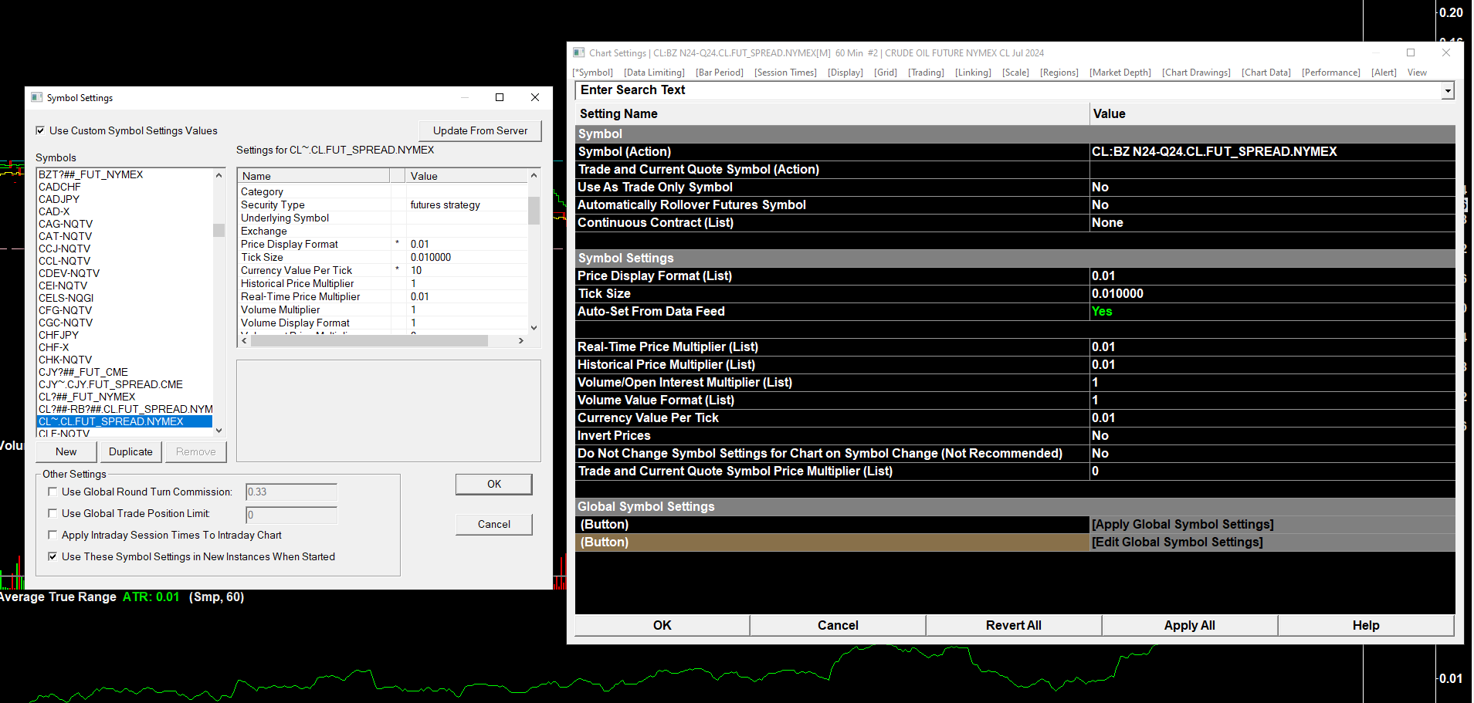This screenshot has width=1474, height=703.
Task: Select CL?##_FUT_NYMEX in Symbols list
Action: pos(87,397)
